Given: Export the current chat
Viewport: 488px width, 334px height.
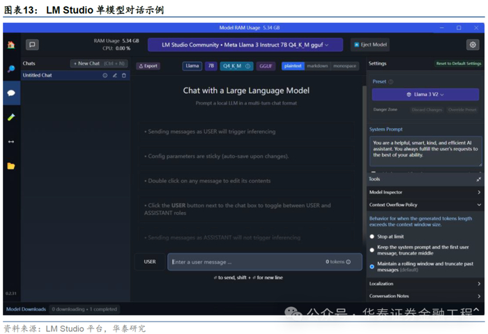Looking at the screenshot, I should tap(148, 66).
